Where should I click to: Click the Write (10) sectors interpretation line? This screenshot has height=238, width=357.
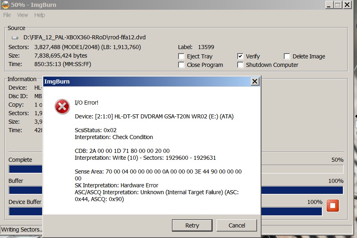145,158
